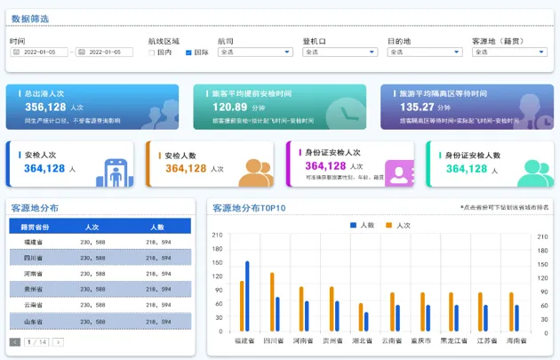The width and height of the screenshot is (560, 360).
Task: Click the calendar icon in the end date field
Action: 82,52
